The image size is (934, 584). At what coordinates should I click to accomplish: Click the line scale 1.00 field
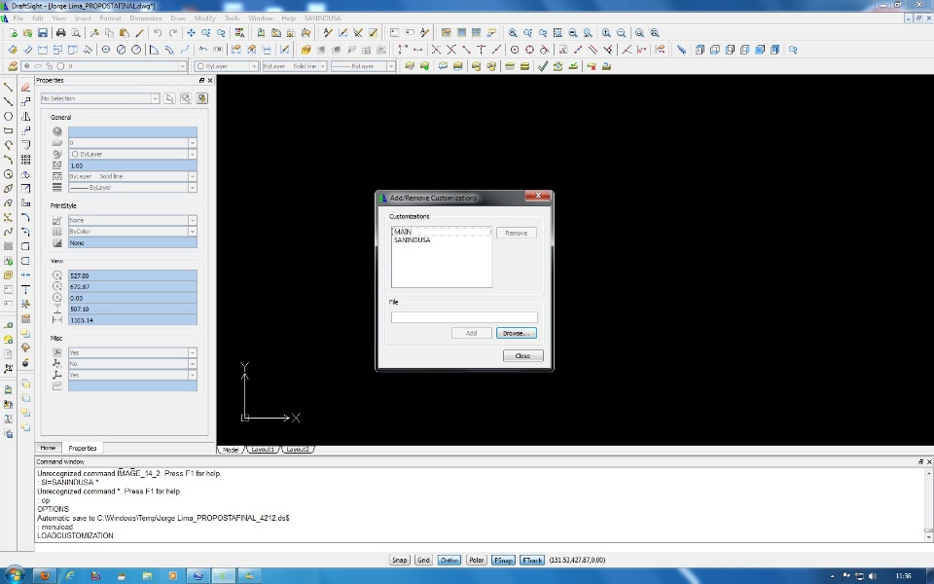(132, 165)
